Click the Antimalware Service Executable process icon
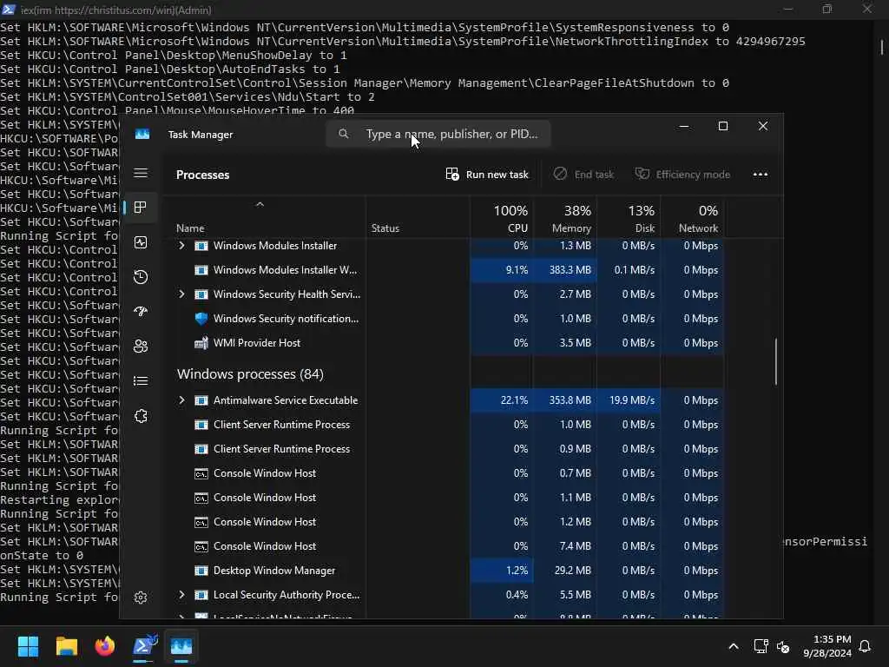This screenshot has height=667, width=889. coord(201,400)
